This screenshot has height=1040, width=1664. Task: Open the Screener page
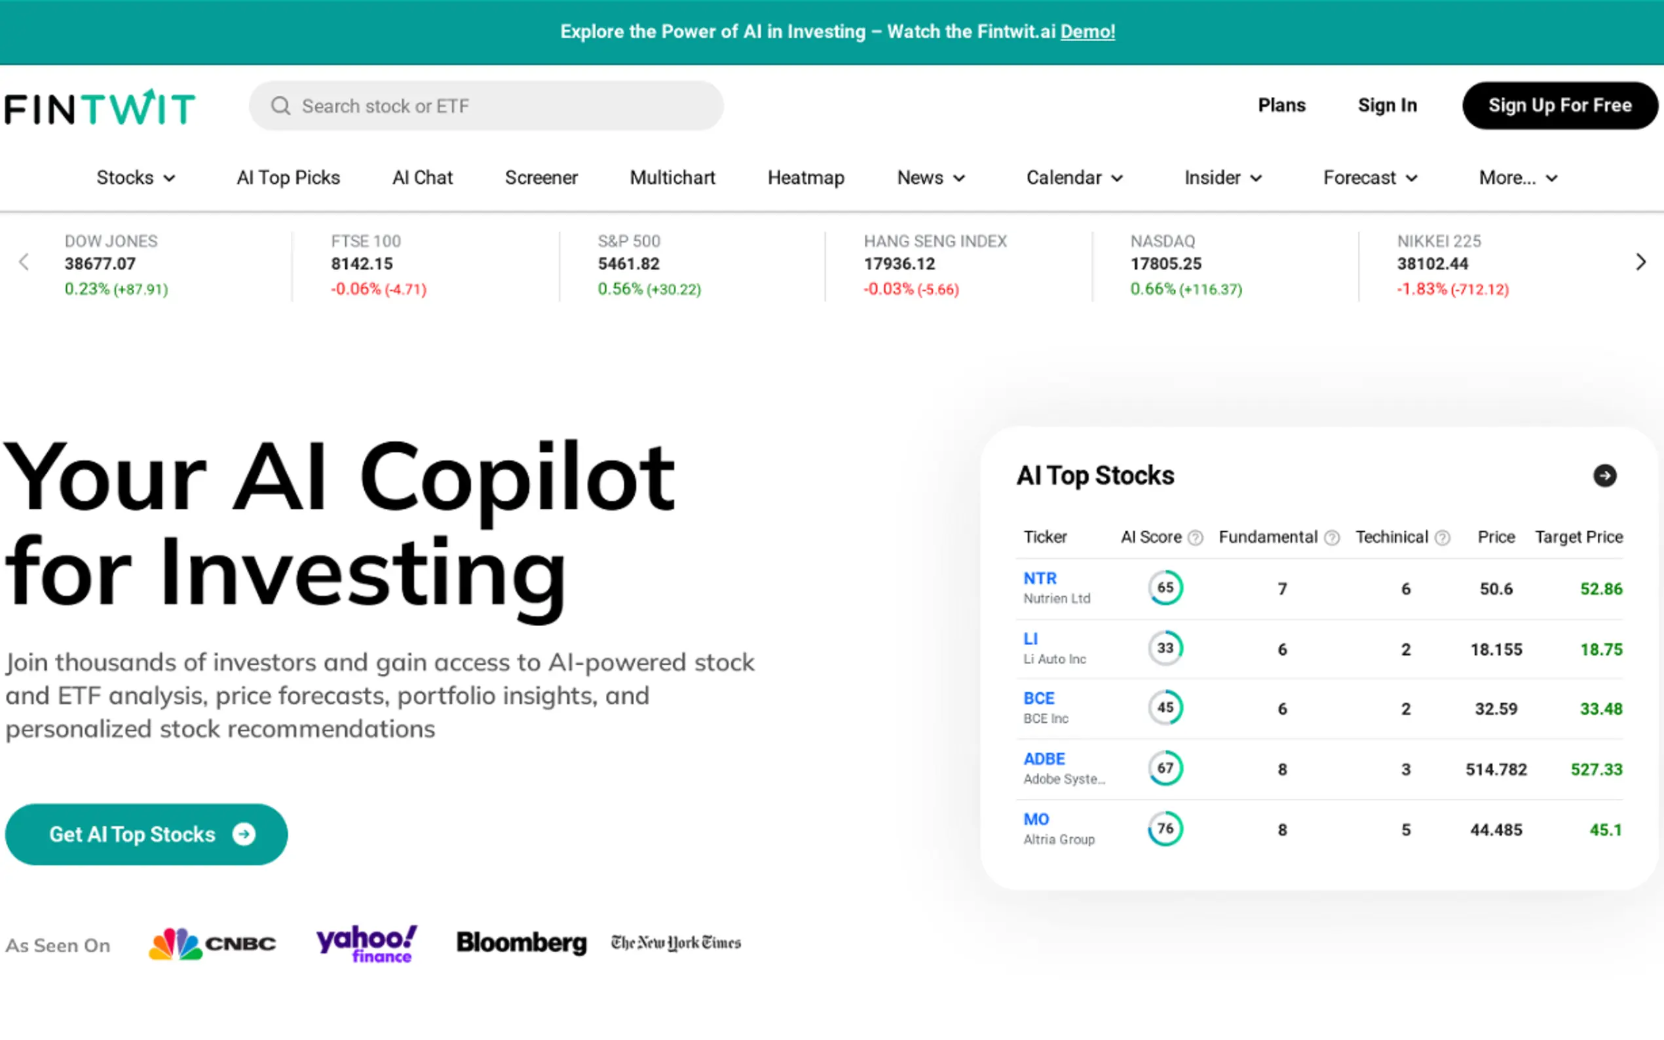click(x=540, y=177)
